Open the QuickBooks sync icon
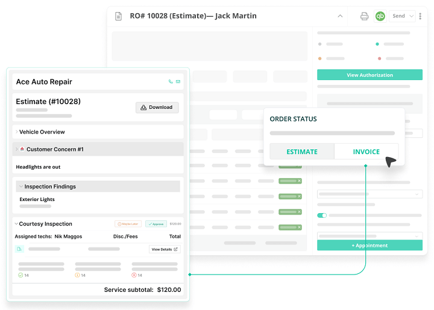 [x=380, y=16]
